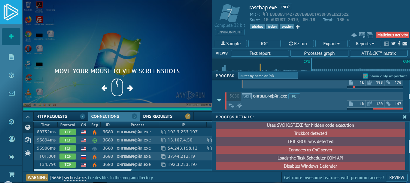Click the UFO stealth indicator icon

coord(354,35)
